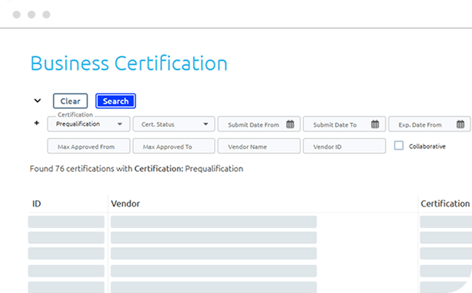Viewport: 472px width, 293px height.
Task: Click the Search button
Action: (115, 101)
